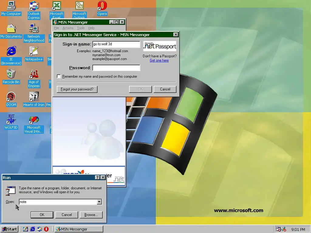Select Notepad++ desktop shortcut
Screen dimensions: 311x233
point(34,54)
